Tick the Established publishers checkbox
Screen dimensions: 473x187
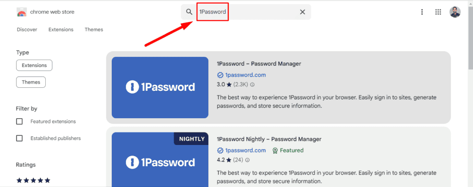(x=19, y=138)
